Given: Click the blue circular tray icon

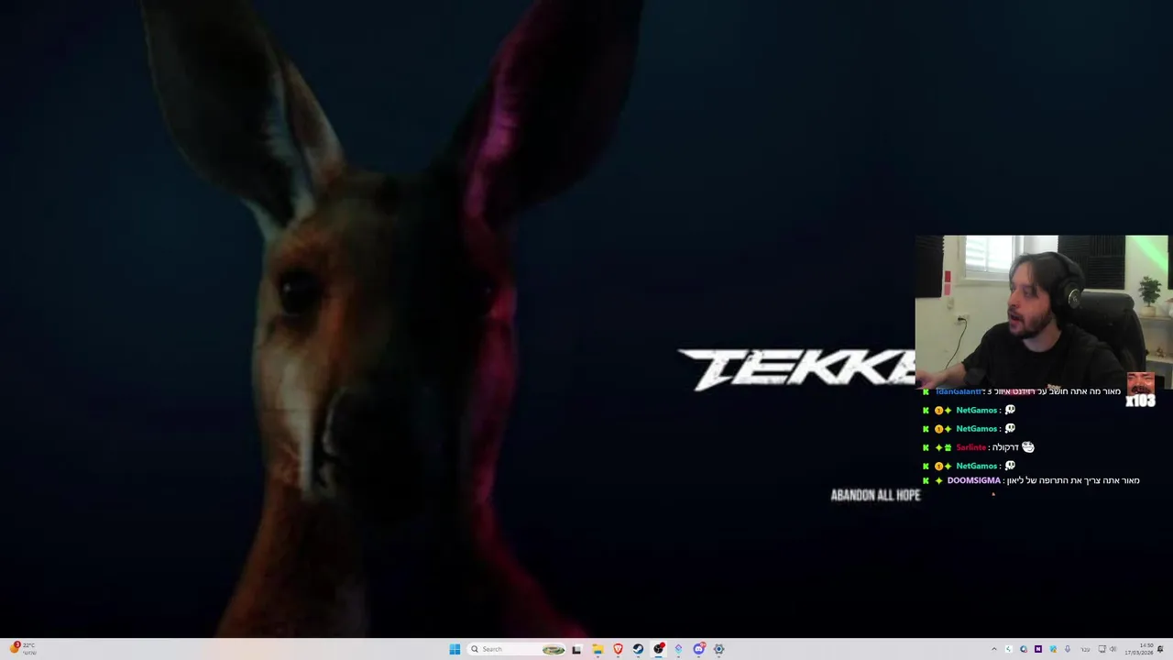Looking at the screenshot, I should 1024,649.
